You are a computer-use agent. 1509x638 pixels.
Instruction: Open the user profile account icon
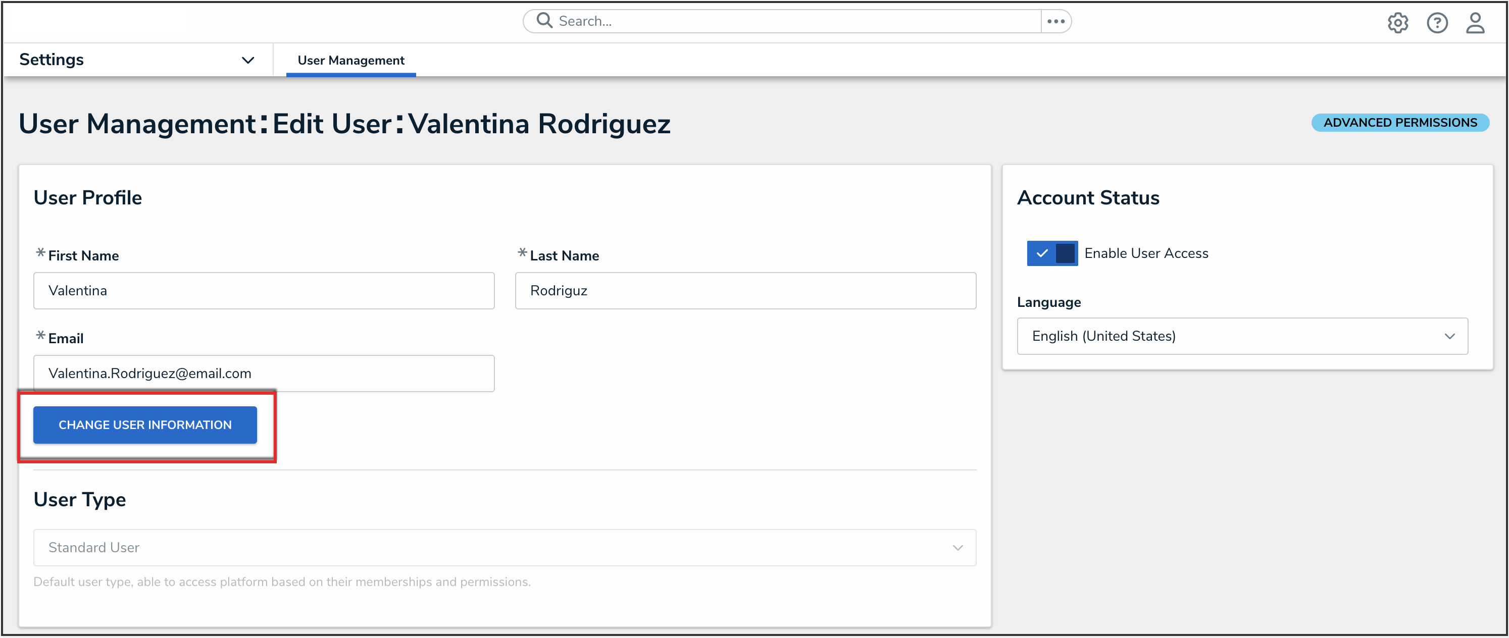pos(1475,23)
